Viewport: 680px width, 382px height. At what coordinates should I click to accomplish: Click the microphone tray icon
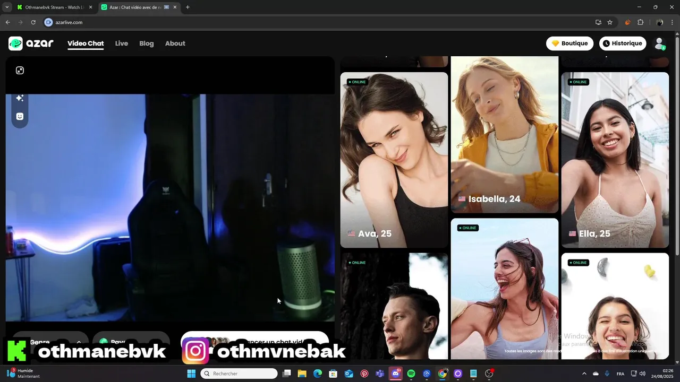[607, 374]
